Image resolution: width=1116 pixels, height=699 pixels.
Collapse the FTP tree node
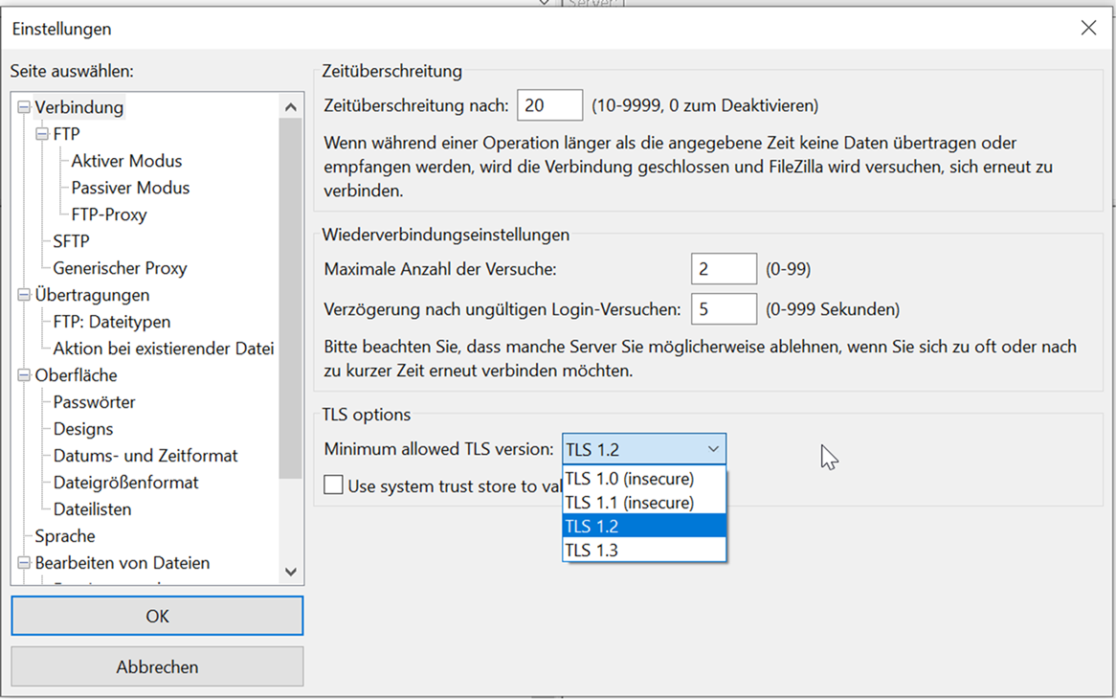pos(43,134)
